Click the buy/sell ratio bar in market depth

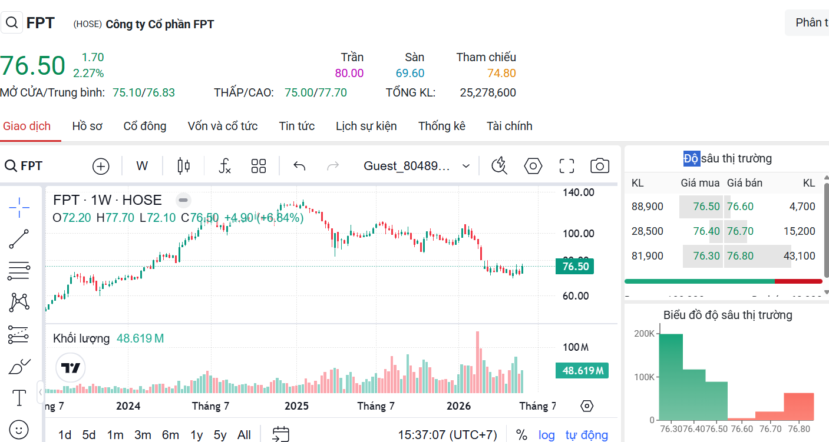[x=723, y=281]
